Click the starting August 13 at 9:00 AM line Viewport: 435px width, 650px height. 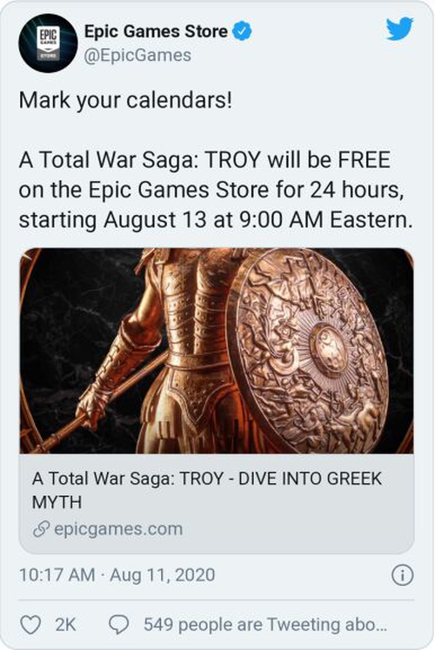(216, 219)
